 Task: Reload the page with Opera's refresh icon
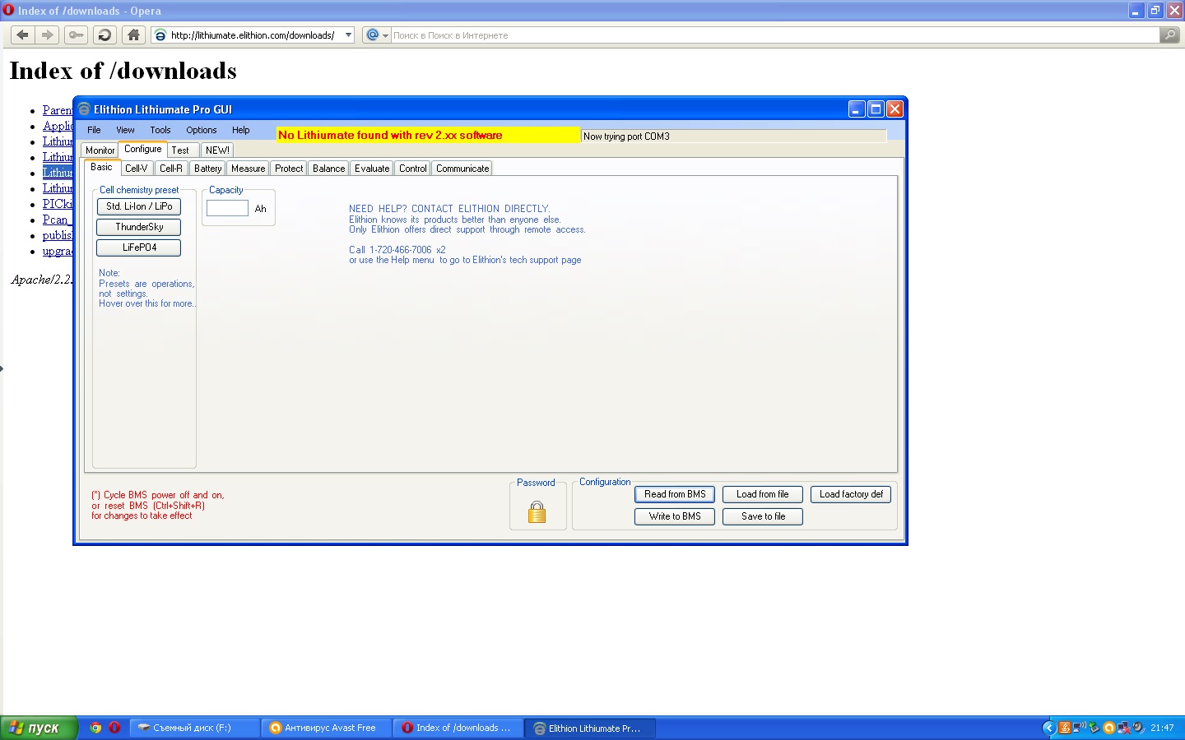tap(105, 35)
